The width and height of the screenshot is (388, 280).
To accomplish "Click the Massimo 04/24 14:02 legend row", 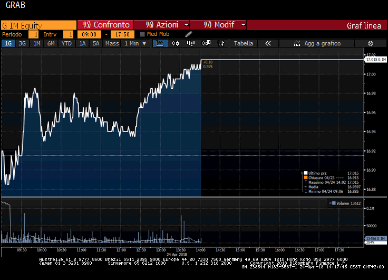I will 332,182.
